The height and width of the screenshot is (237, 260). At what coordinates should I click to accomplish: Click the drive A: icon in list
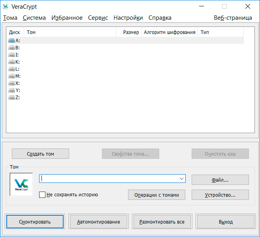(11, 40)
